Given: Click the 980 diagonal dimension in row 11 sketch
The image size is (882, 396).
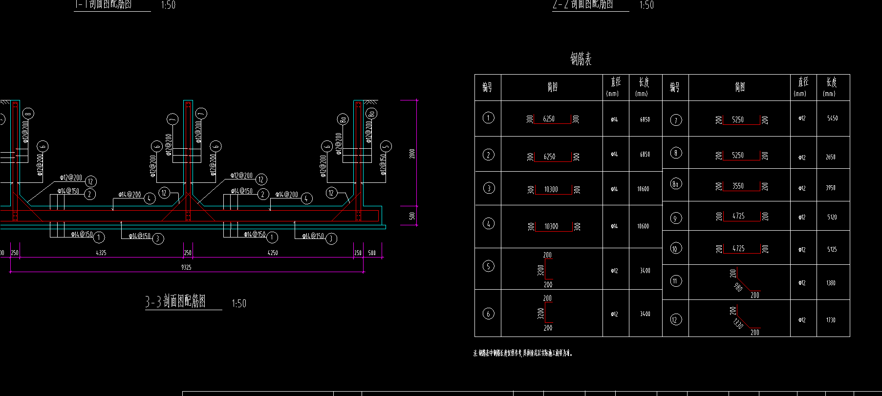Looking at the screenshot, I should click(738, 287).
